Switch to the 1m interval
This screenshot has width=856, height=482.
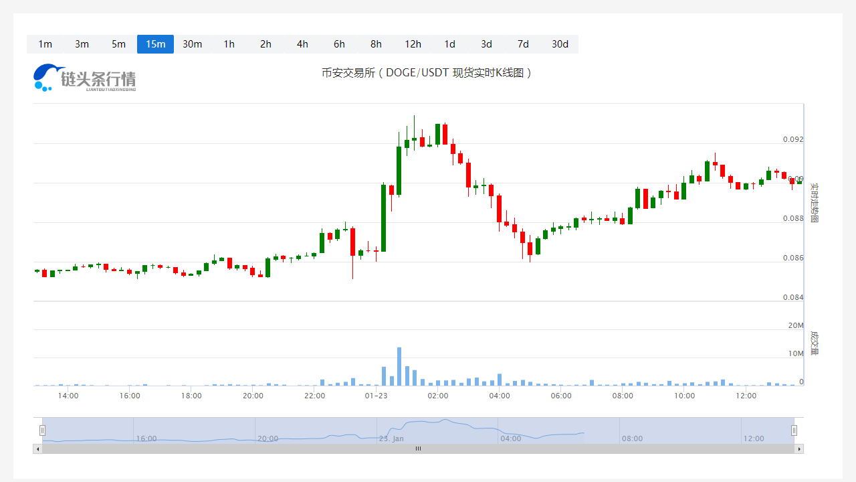coord(45,44)
